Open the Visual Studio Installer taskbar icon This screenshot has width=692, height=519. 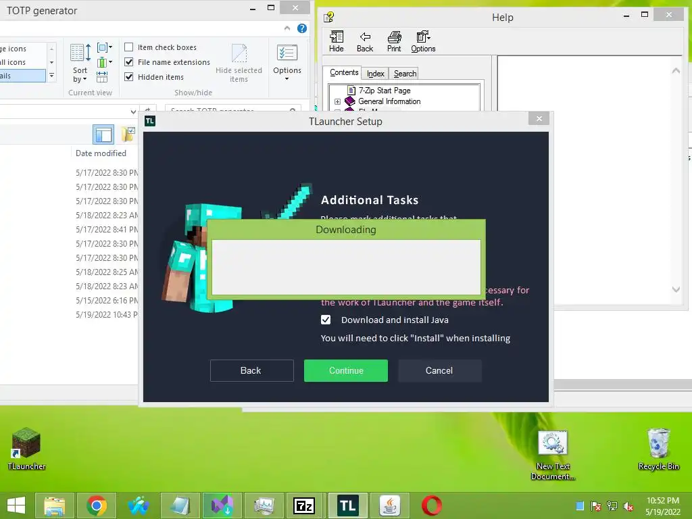(222, 505)
